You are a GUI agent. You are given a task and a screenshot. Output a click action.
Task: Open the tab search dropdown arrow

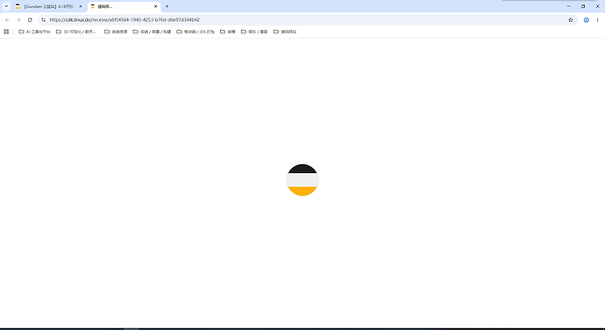pyautogui.click(x=6, y=6)
